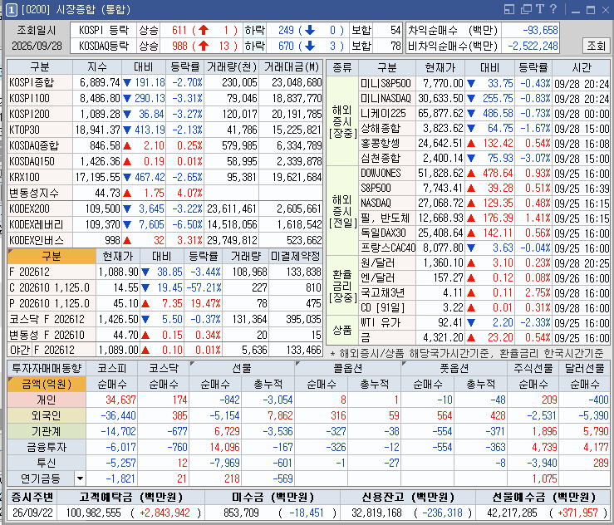
Task: Click 비차익순매수 value -2,522,248
Action: (533, 46)
